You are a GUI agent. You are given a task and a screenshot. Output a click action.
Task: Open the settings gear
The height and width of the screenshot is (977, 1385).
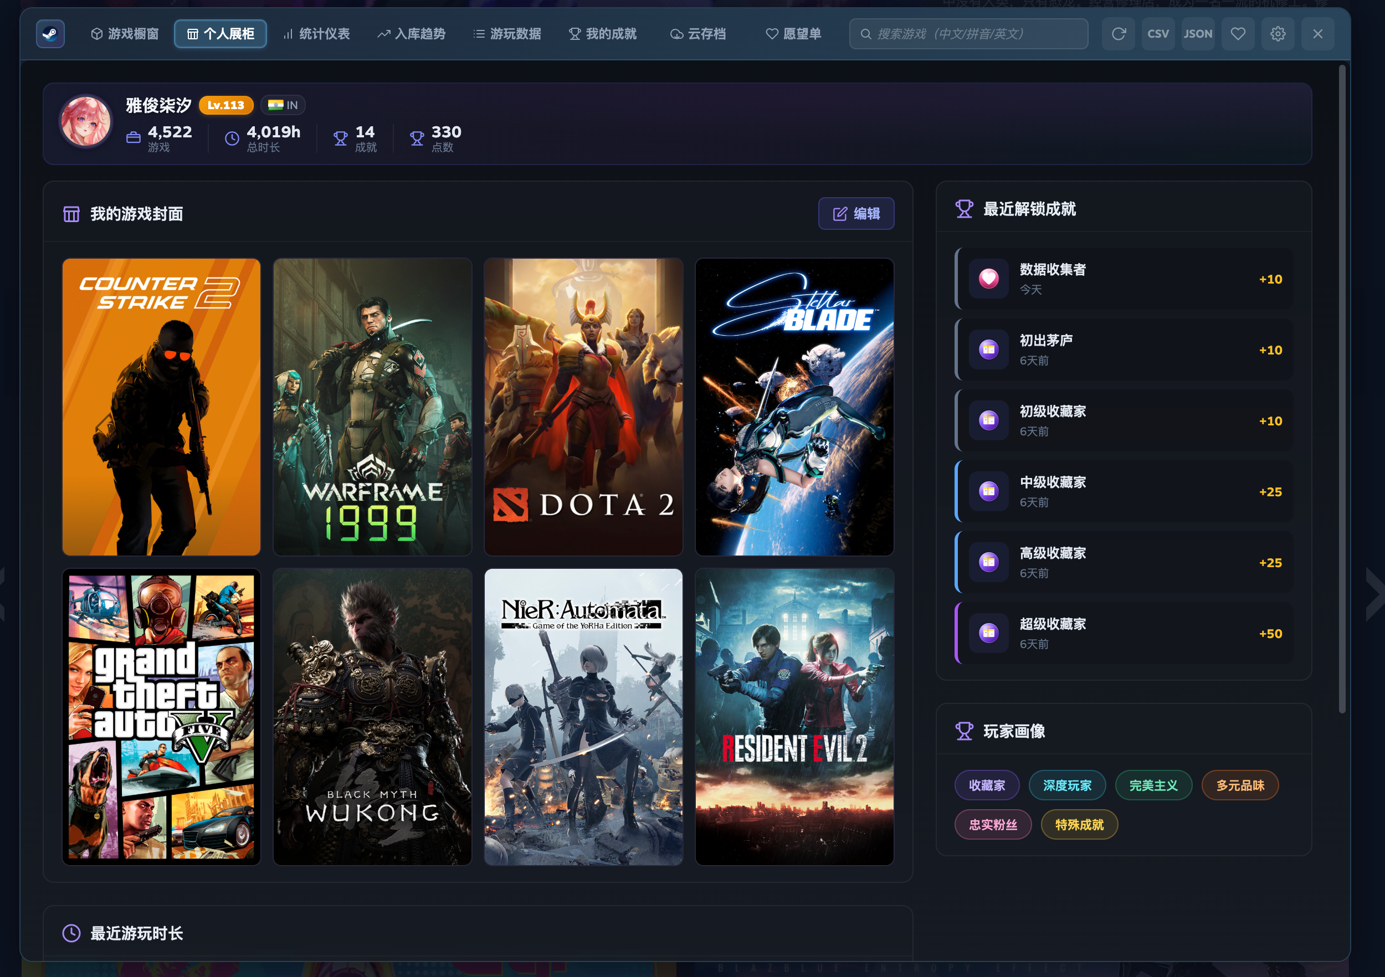(1278, 34)
